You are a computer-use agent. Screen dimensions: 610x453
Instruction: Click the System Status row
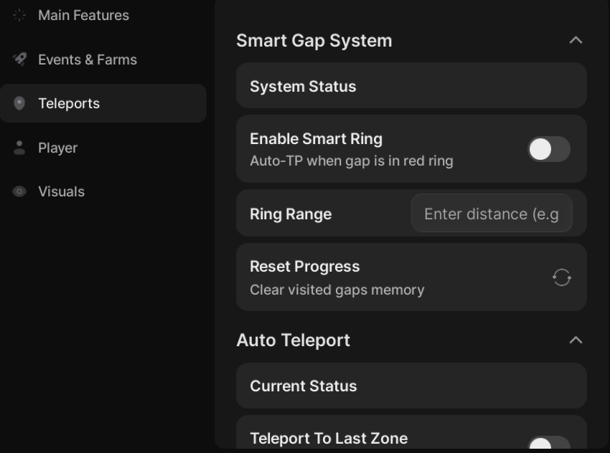tap(410, 86)
